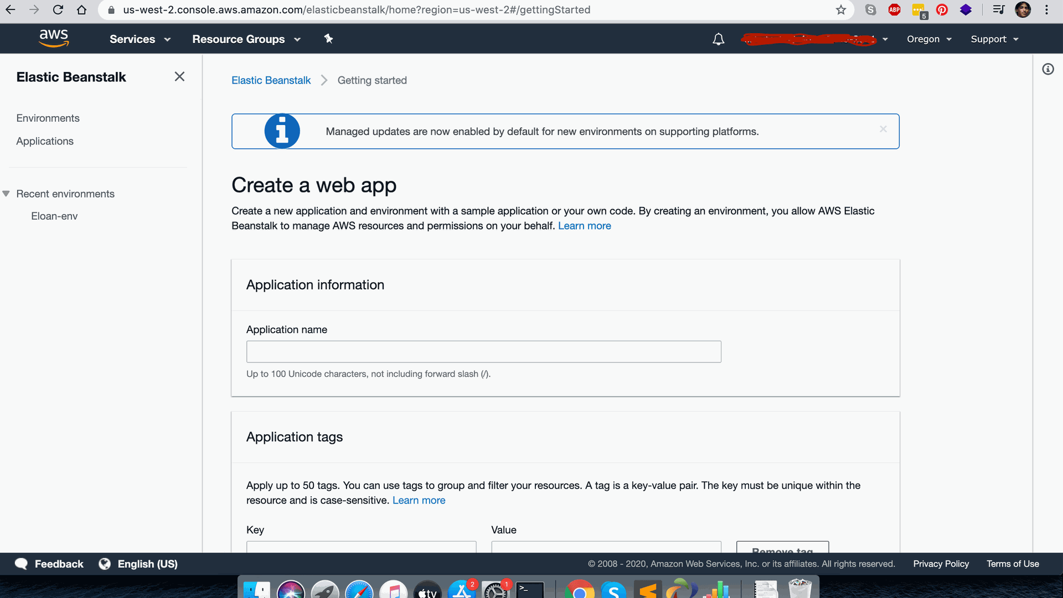Open Music app from the dock
This screenshot has width=1063, height=598.
[394, 590]
